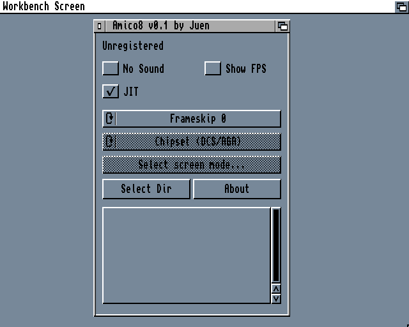Click the black vertical scrollbar of the list
409x327 pixels.
tap(276, 245)
